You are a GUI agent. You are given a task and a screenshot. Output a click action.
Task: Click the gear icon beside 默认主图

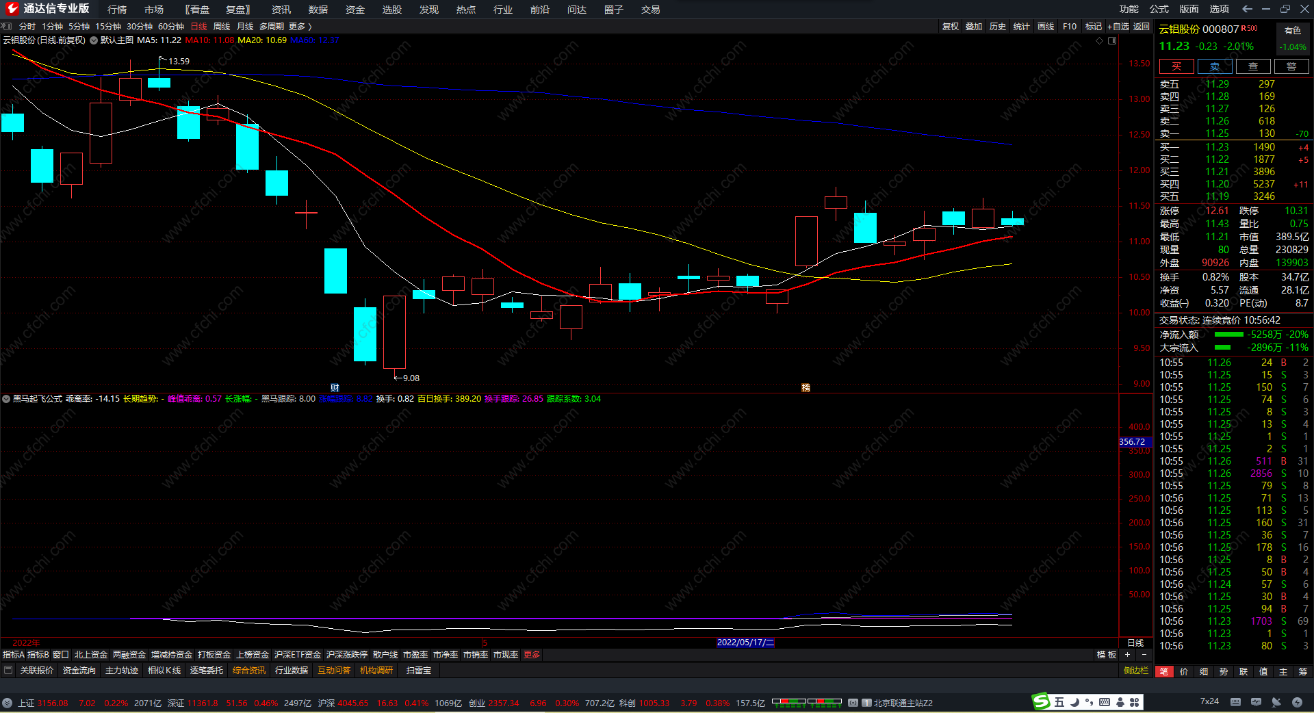point(94,40)
